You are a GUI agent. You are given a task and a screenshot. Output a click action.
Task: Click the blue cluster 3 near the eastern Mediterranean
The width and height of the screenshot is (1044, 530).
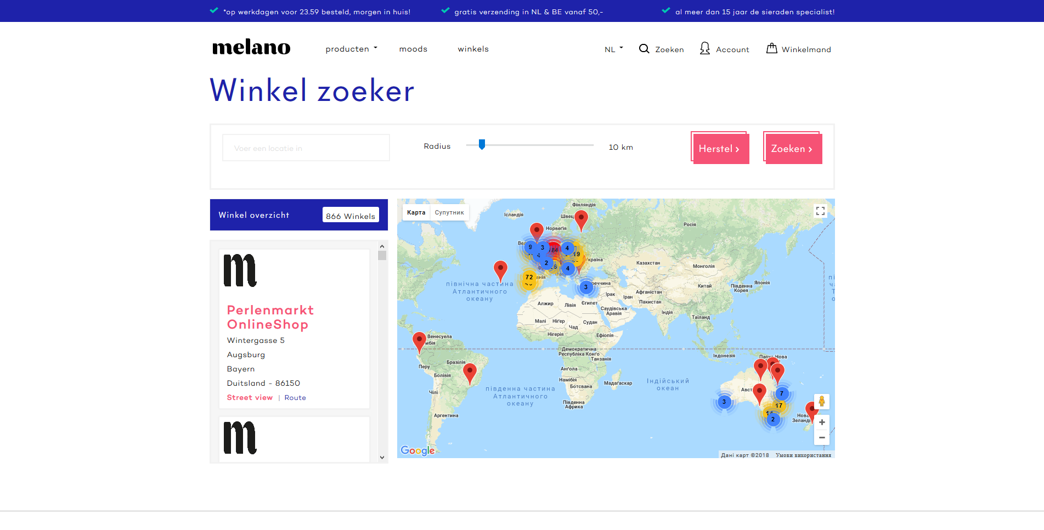click(x=586, y=287)
